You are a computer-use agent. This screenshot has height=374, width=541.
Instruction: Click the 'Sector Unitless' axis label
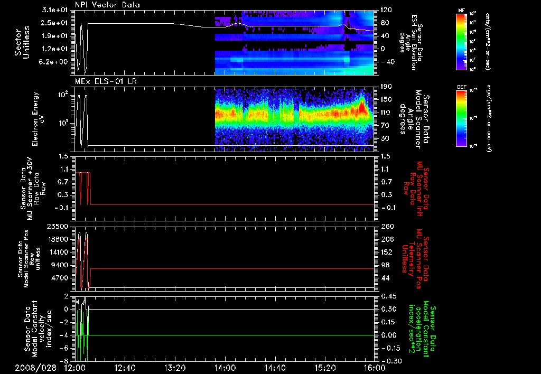[x=22, y=42]
